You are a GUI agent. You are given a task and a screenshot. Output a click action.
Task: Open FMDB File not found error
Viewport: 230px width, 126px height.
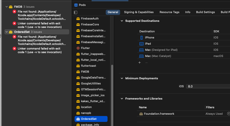[42, 15]
